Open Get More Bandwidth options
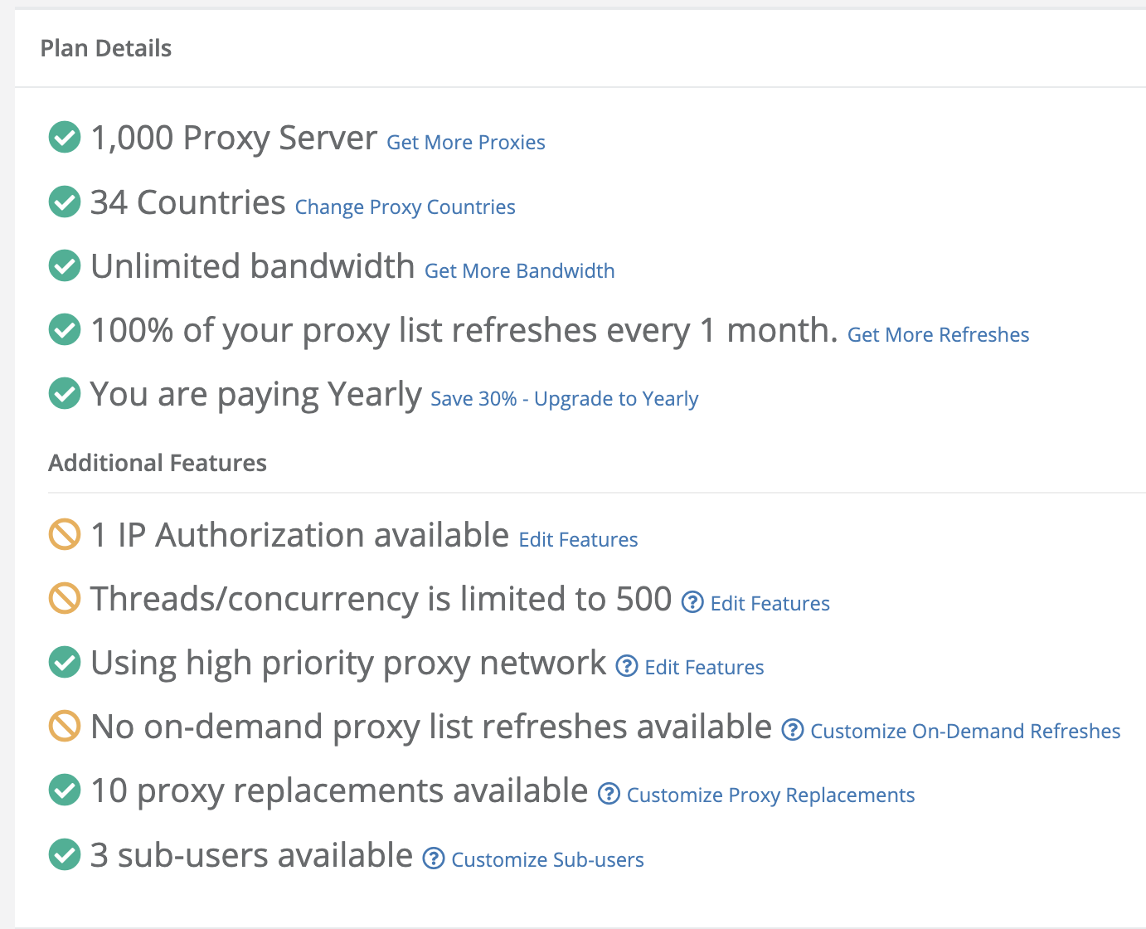The width and height of the screenshot is (1146, 929). pos(519,270)
